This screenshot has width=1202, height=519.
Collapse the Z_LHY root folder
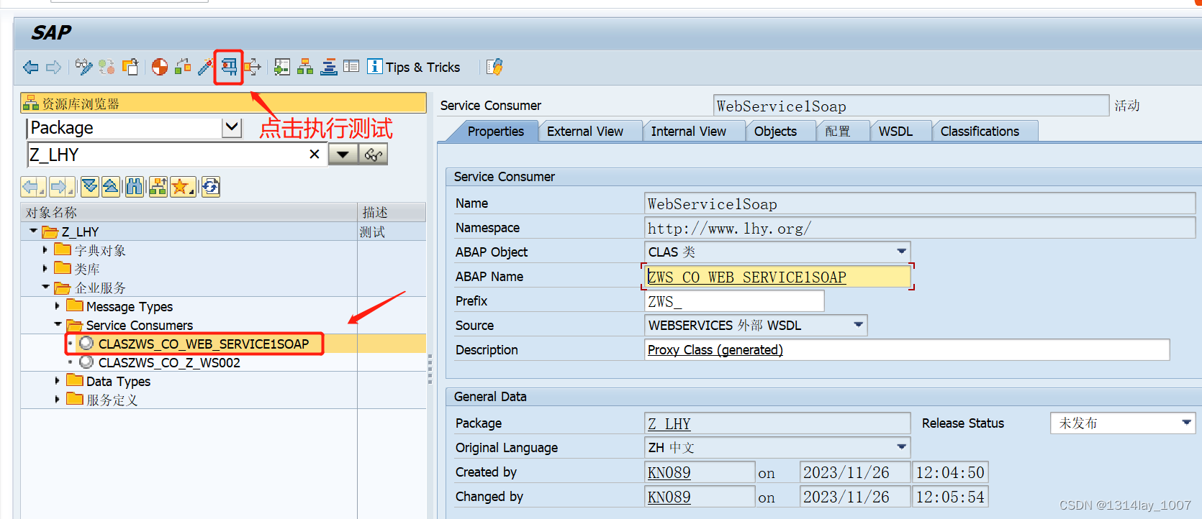pos(33,231)
